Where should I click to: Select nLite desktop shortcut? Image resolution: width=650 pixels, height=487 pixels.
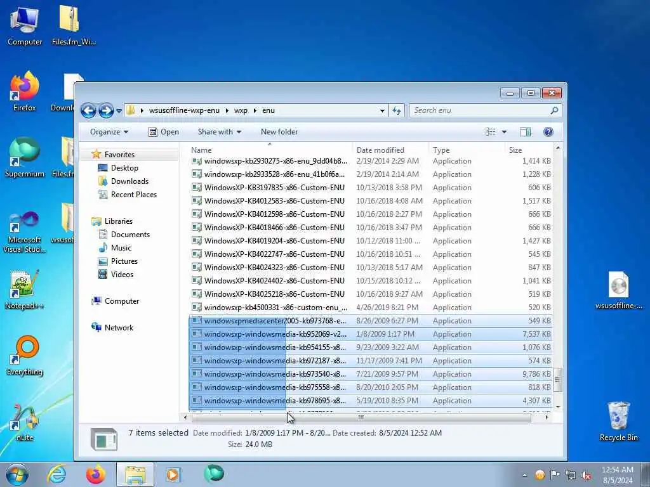click(25, 422)
